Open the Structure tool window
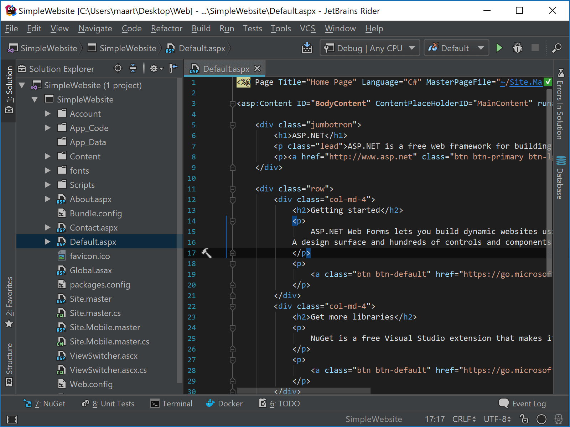 9,365
